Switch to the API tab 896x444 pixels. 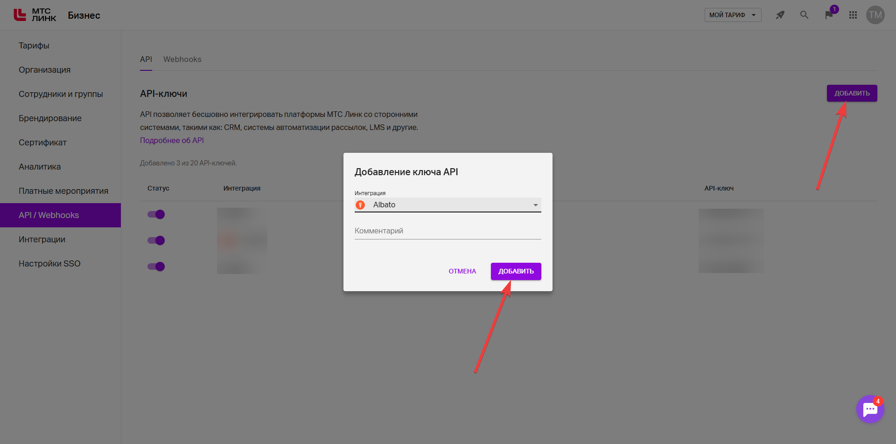[x=146, y=59]
